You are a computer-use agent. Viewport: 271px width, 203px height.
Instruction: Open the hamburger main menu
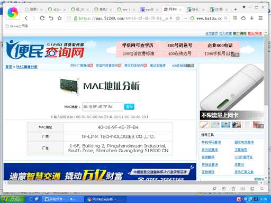(260, 18)
